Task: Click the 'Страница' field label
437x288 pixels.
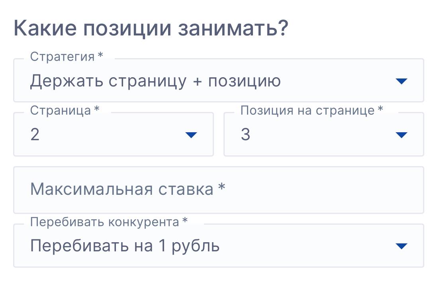Action: pyautogui.click(x=61, y=110)
